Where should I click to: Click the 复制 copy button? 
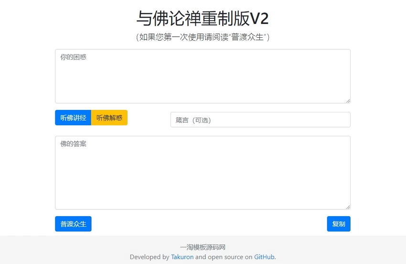tap(339, 224)
